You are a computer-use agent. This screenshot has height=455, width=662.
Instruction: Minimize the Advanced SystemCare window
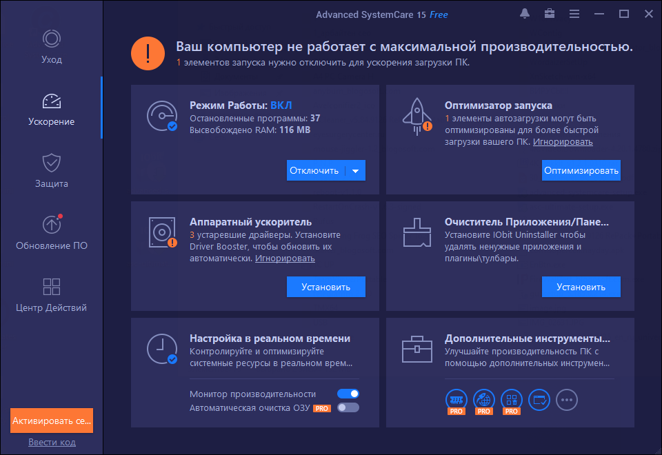599,14
